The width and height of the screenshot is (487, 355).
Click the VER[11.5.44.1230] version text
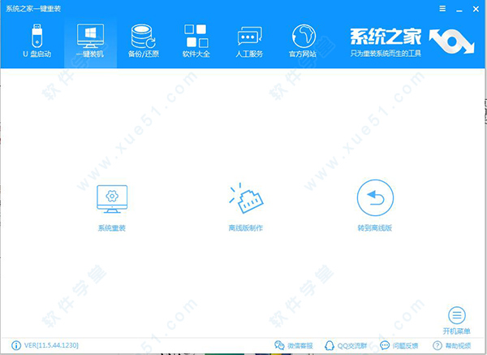(51, 345)
